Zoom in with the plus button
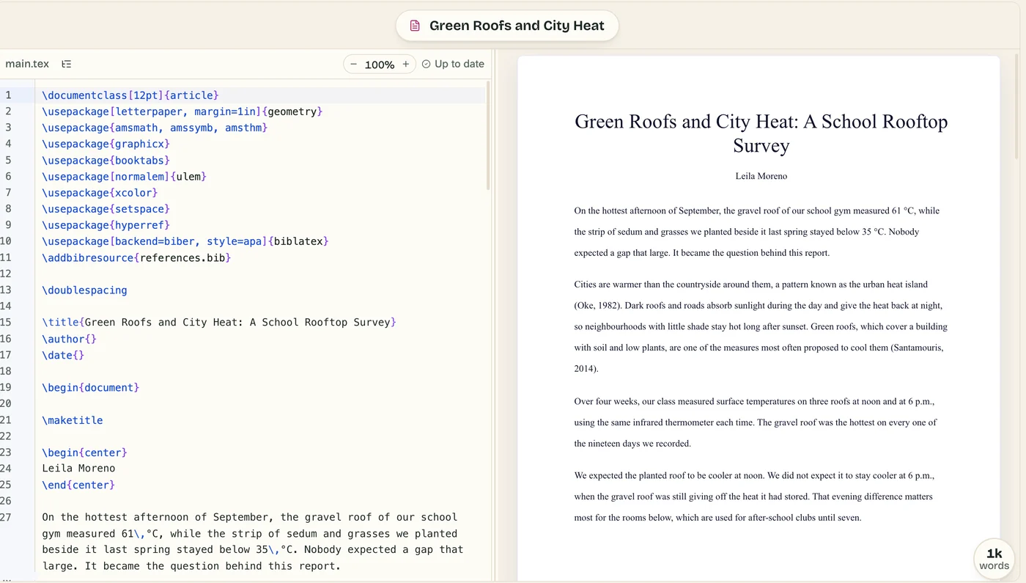Screen dimensions: 1026x583 click(x=406, y=64)
